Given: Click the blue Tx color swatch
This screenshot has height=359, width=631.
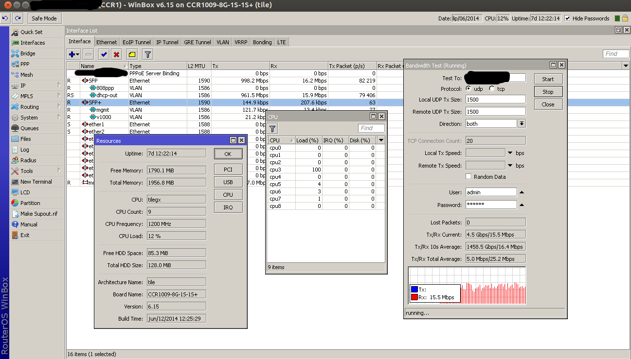Looking at the screenshot, I should [x=415, y=290].
